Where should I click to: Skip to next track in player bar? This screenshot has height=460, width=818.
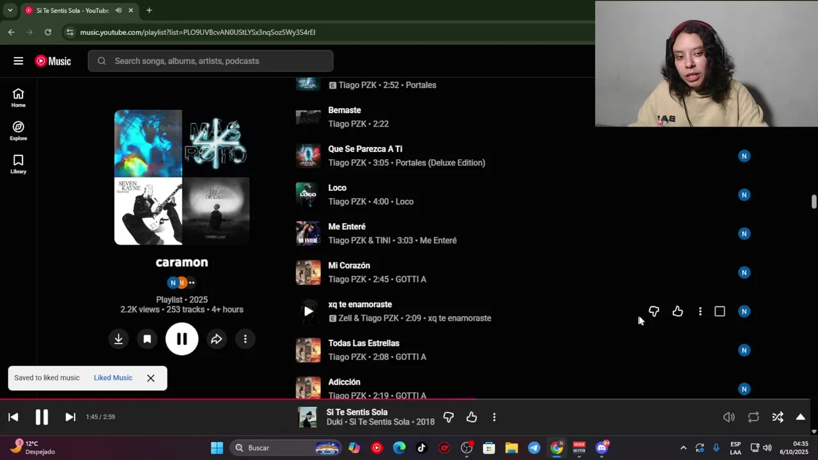pyautogui.click(x=70, y=417)
